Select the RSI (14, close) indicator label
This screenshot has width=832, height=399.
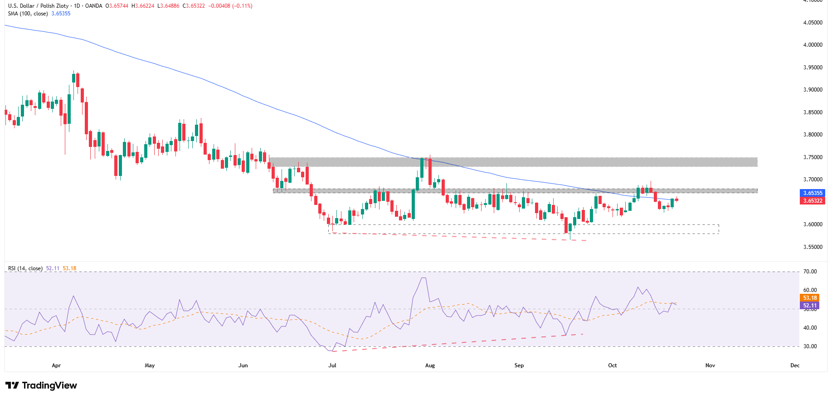pyautogui.click(x=25, y=268)
